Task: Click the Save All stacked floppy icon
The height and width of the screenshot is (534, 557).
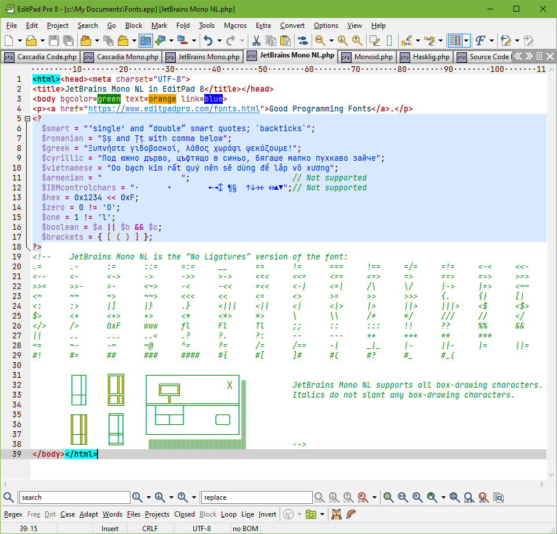Action: pos(68,41)
